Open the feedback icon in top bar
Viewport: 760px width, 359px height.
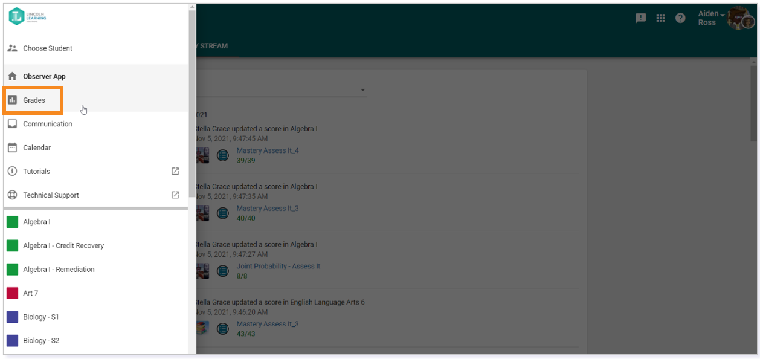(x=641, y=18)
